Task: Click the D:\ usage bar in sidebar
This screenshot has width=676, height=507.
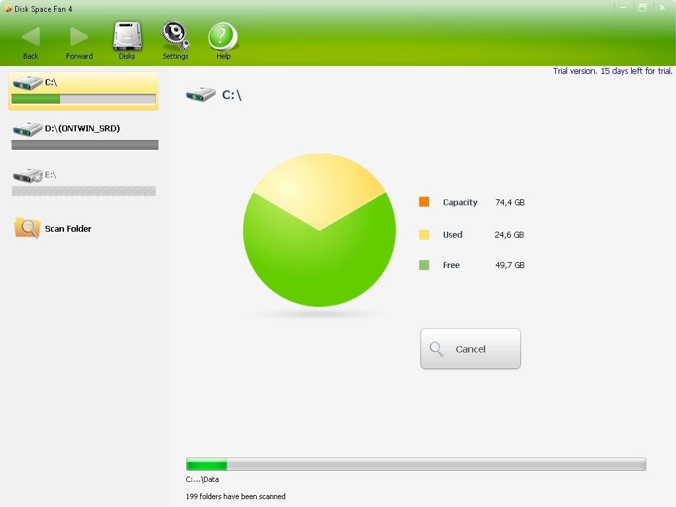Action: 85,145
